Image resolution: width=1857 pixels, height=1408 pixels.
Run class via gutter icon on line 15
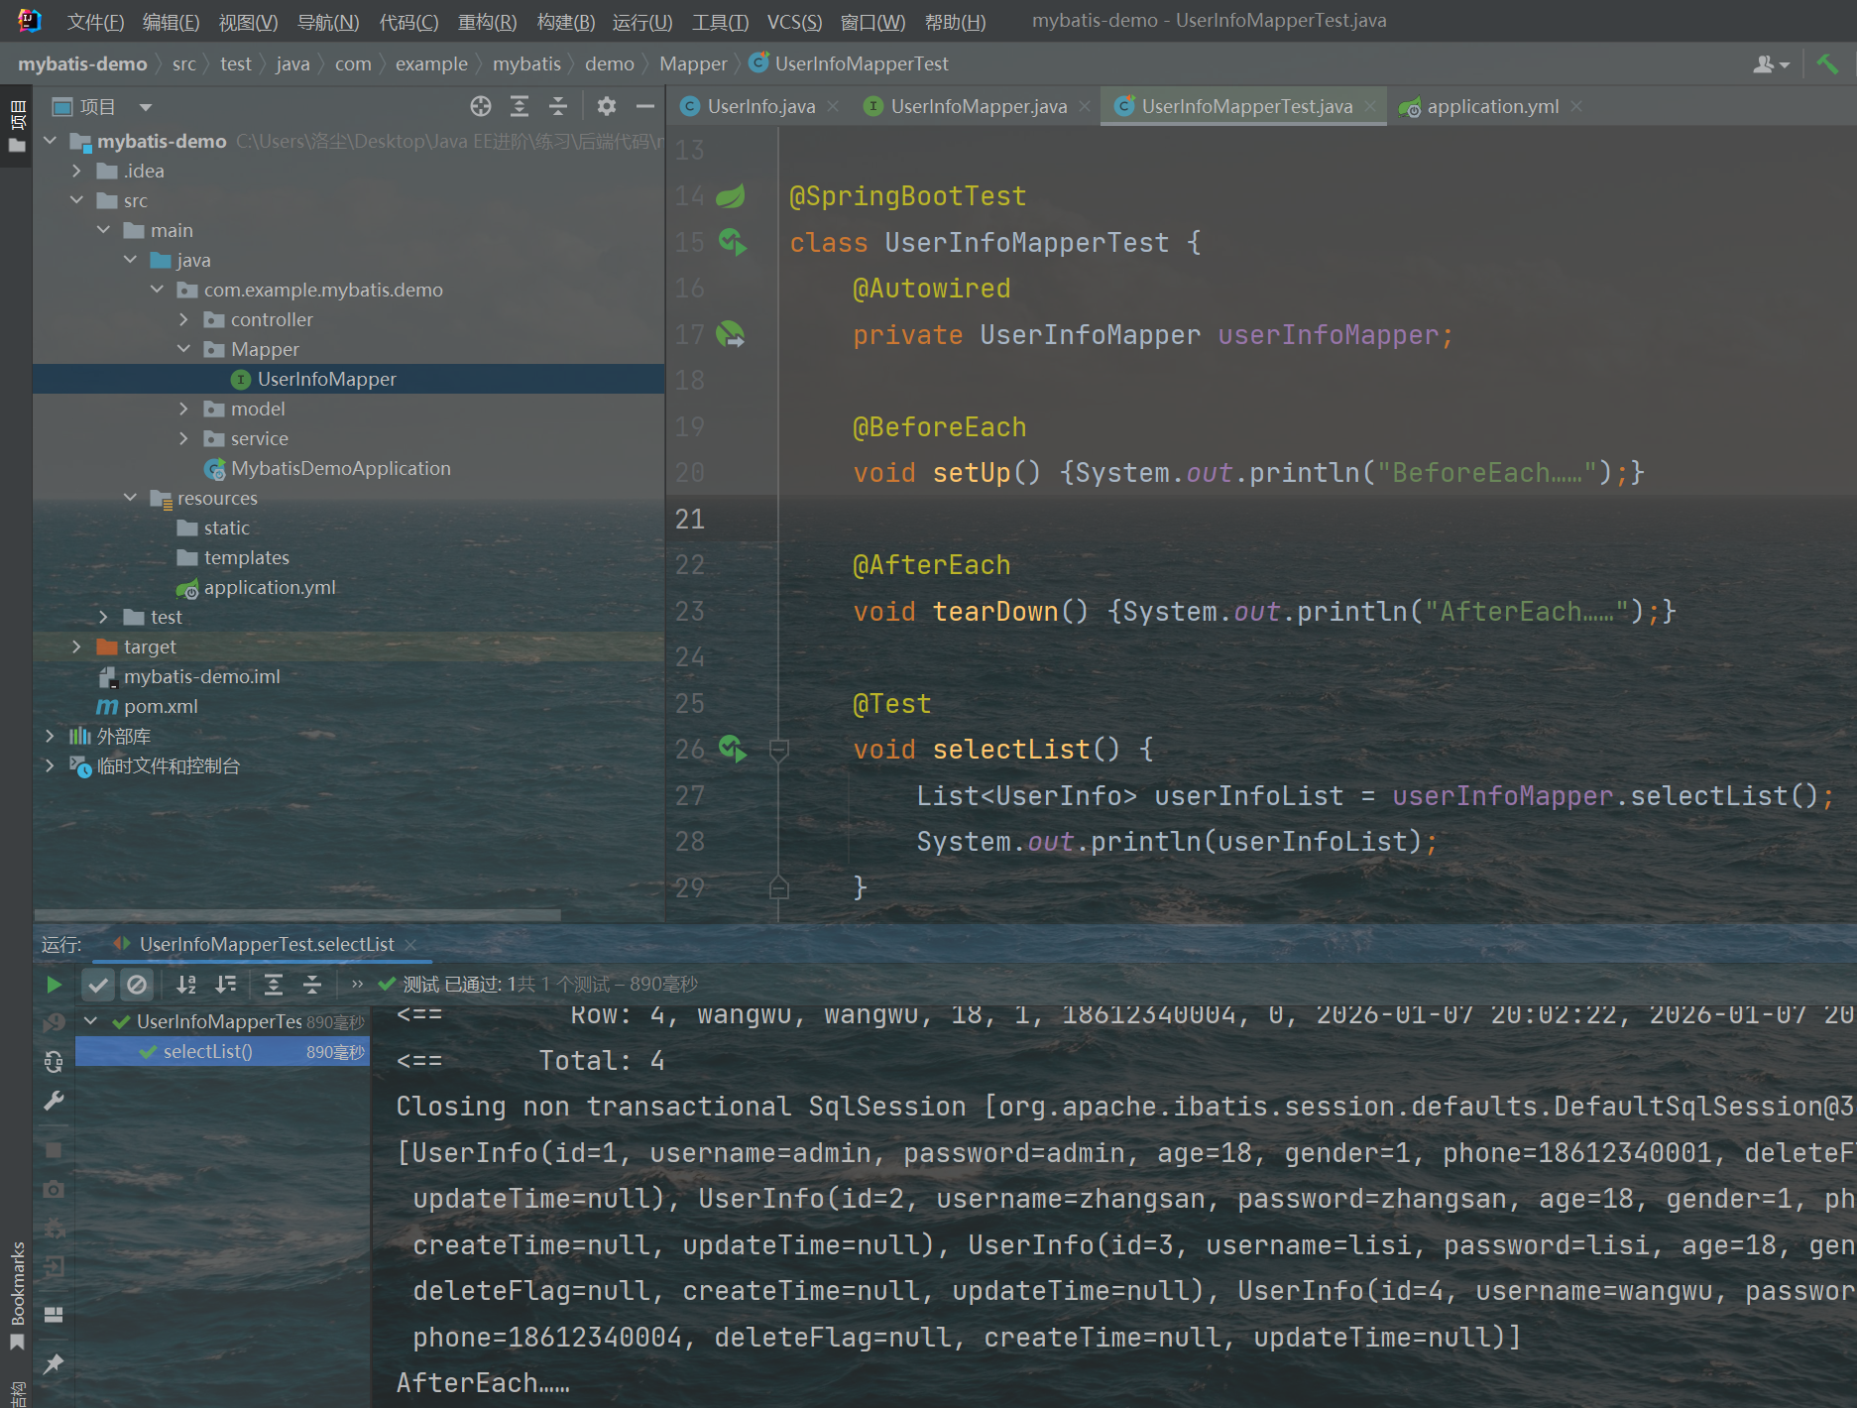click(733, 241)
